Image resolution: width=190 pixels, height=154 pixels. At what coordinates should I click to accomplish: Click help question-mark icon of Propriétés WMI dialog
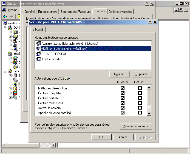pos(147,4)
